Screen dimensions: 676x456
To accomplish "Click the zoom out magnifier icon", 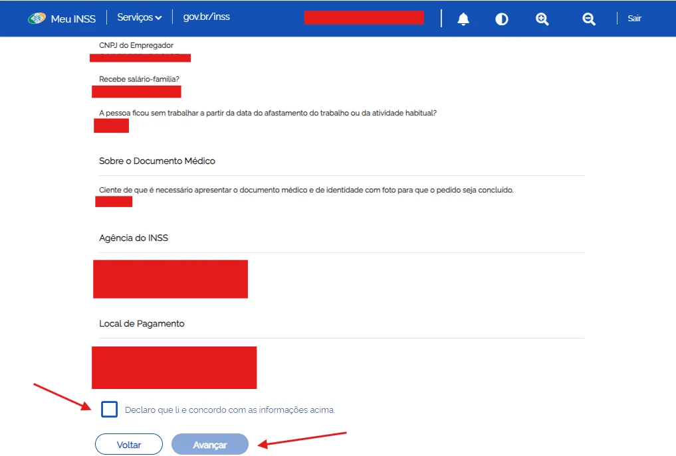I will point(589,19).
